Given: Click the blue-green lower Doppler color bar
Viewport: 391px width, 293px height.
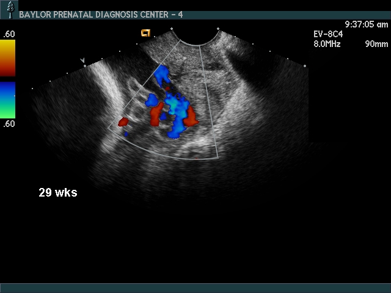Looking at the screenshot, I should pos(7,100).
